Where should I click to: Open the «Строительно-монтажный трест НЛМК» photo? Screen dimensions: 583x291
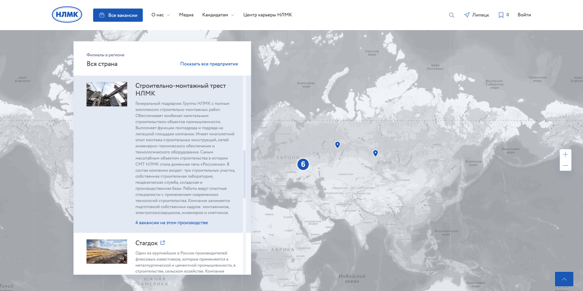pyautogui.click(x=107, y=94)
